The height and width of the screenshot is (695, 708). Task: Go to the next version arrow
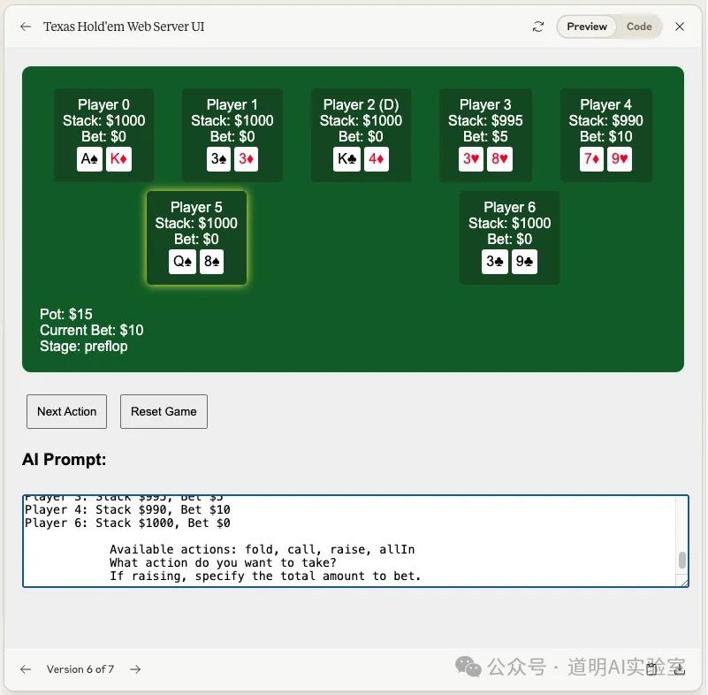[135, 669]
